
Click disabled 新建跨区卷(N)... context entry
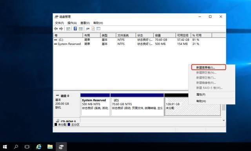tap(212, 73)
